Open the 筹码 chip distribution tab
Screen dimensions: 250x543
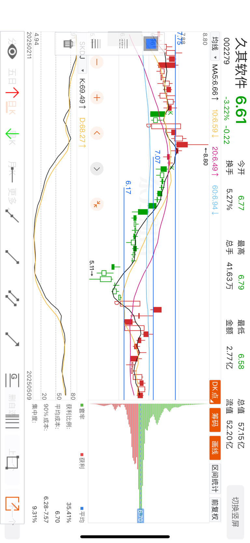point(215,420)
